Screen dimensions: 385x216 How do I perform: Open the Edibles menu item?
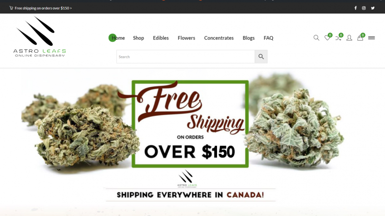[161, 38]
